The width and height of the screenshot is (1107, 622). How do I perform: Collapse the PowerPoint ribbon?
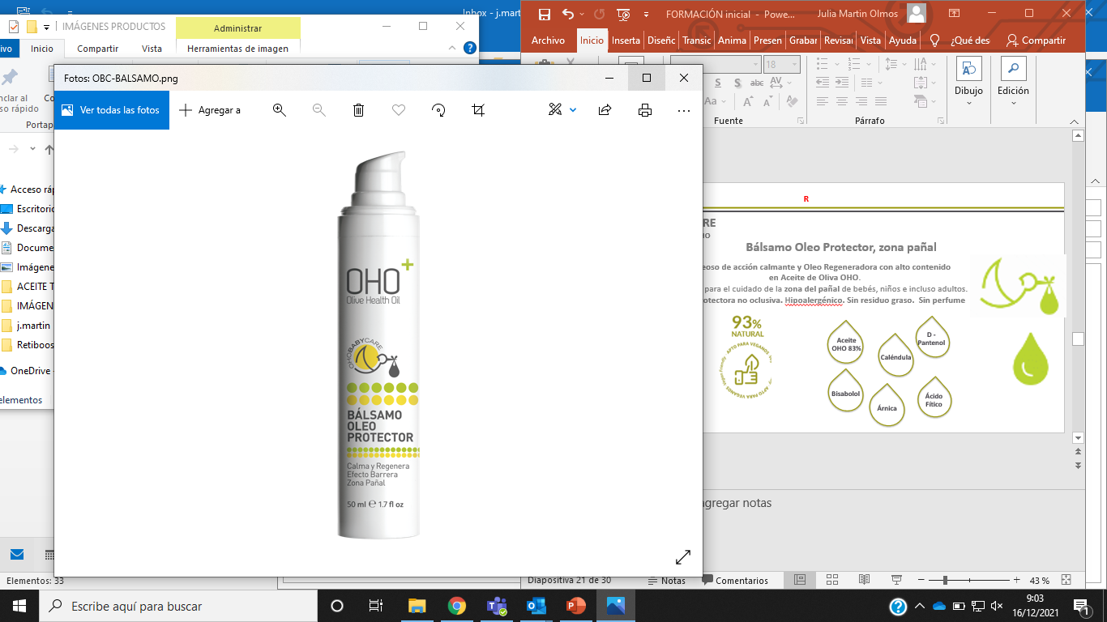point(1075,121)
